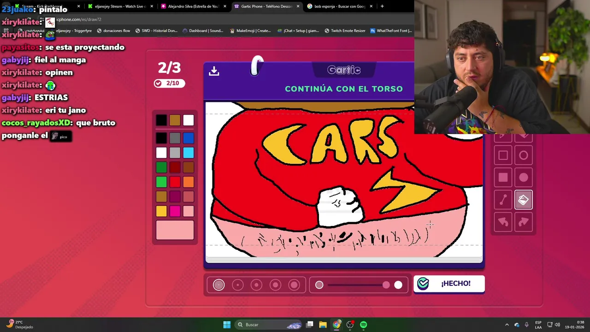Select the hollow ellipse shape tool
This screenshot has width=590, height=332.
tap(524, 155)
